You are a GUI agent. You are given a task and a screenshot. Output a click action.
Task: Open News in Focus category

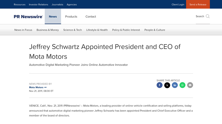click(x=23, y=30)
